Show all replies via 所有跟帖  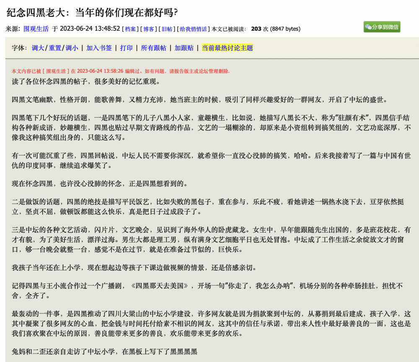153,48
